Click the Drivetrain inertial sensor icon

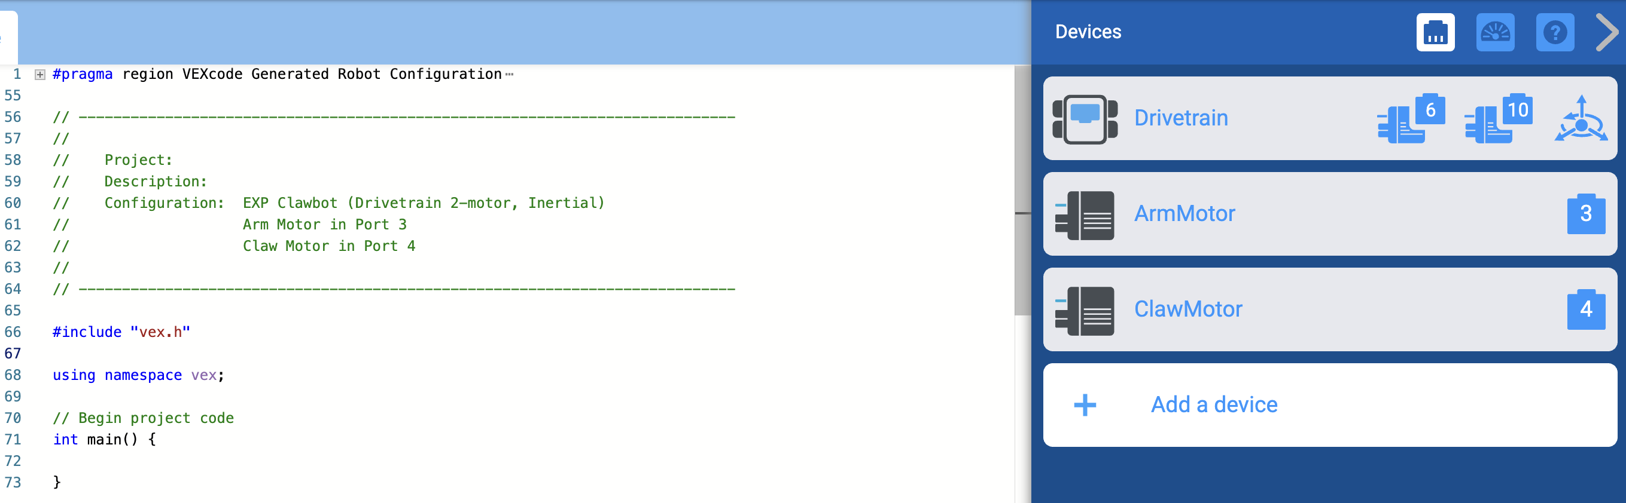pyautogui.click(x=1580, y=119)
